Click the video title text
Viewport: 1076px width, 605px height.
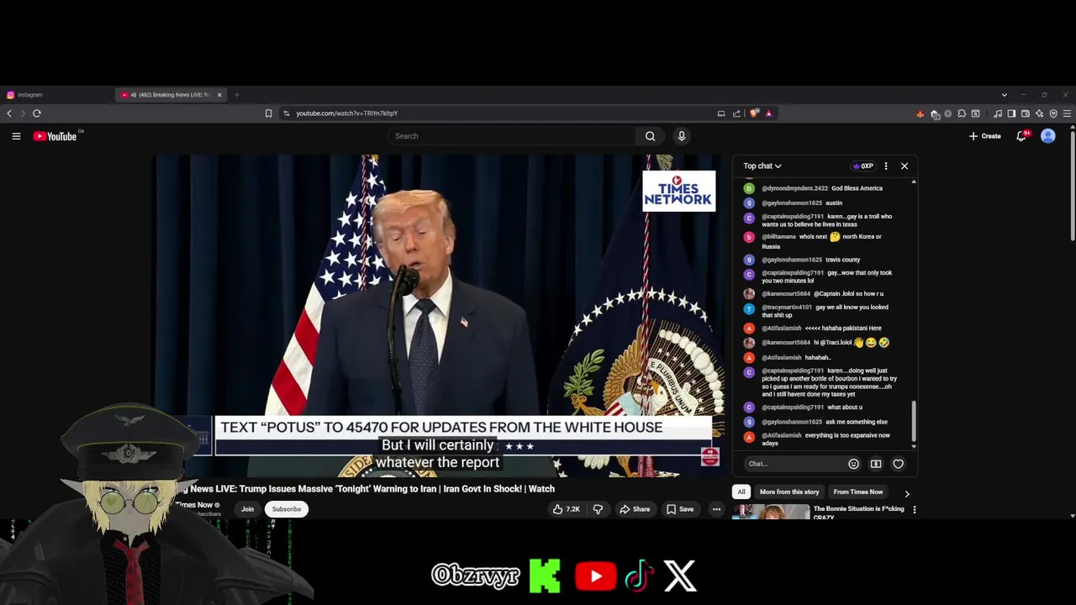(365, 489)
